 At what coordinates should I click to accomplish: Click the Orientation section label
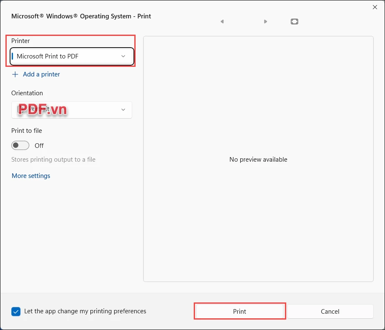point(27,93)
